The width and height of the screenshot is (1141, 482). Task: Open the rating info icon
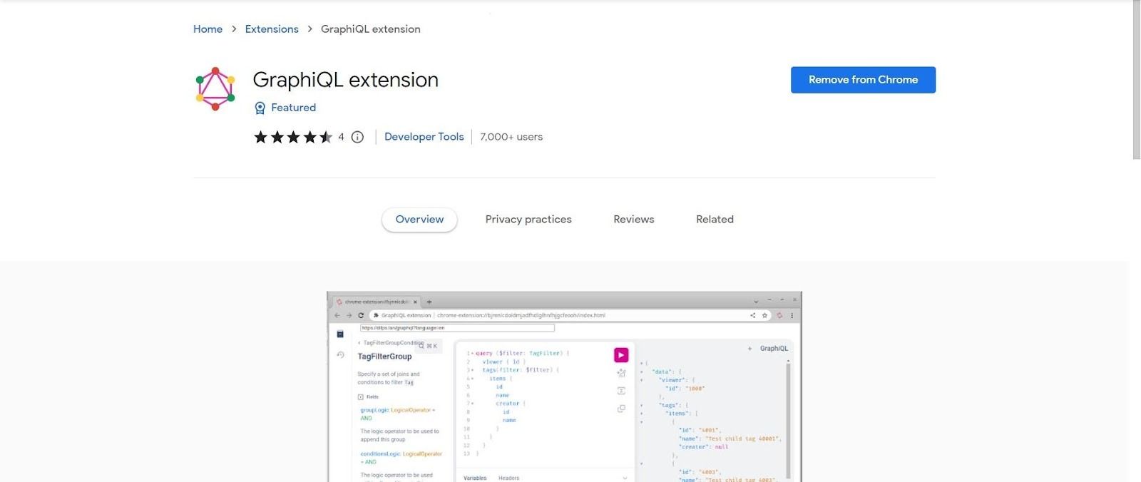(x=357, y=137)
